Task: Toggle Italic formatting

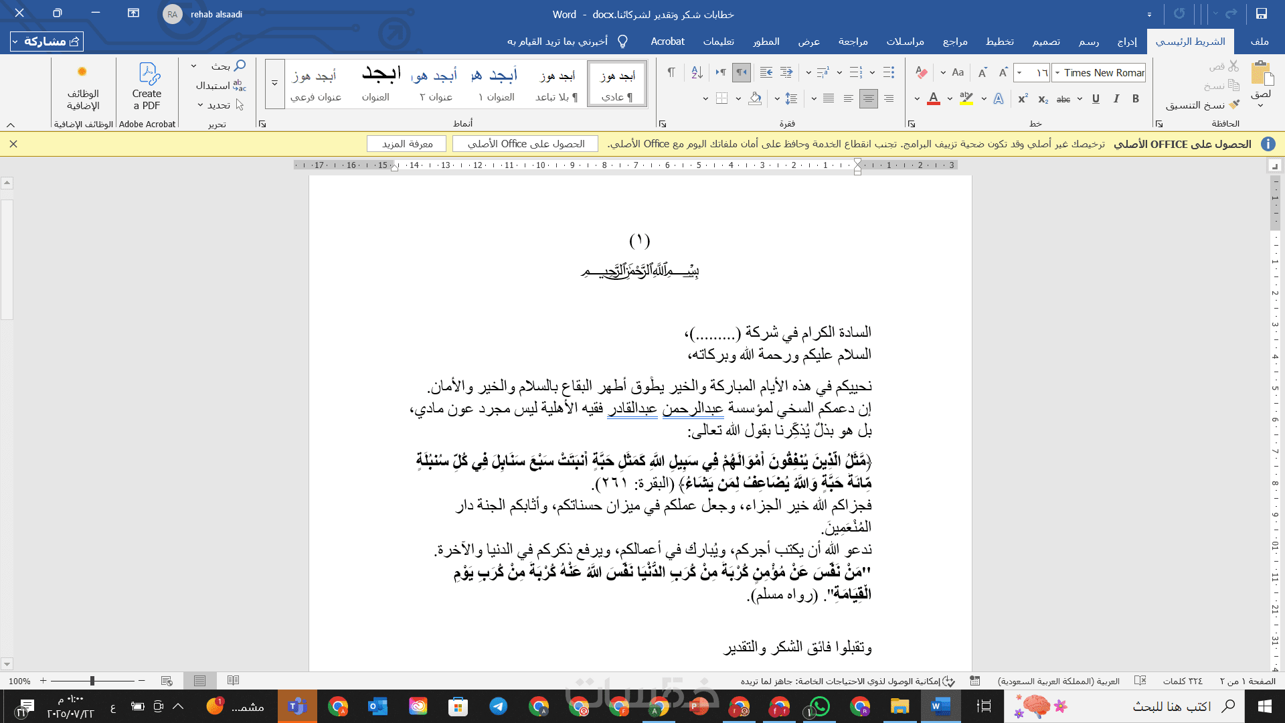Action: (1116, 99)
